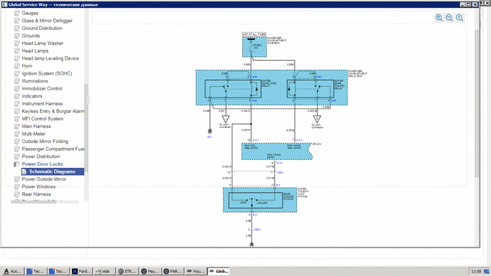Click the MD01 connector link near the switch
This screenshot has width=491, height=276.
(280, 172)
